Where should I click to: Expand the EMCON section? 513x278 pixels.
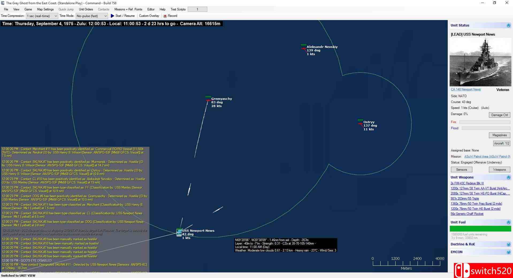pyautogui.click(x=508, y=252)
